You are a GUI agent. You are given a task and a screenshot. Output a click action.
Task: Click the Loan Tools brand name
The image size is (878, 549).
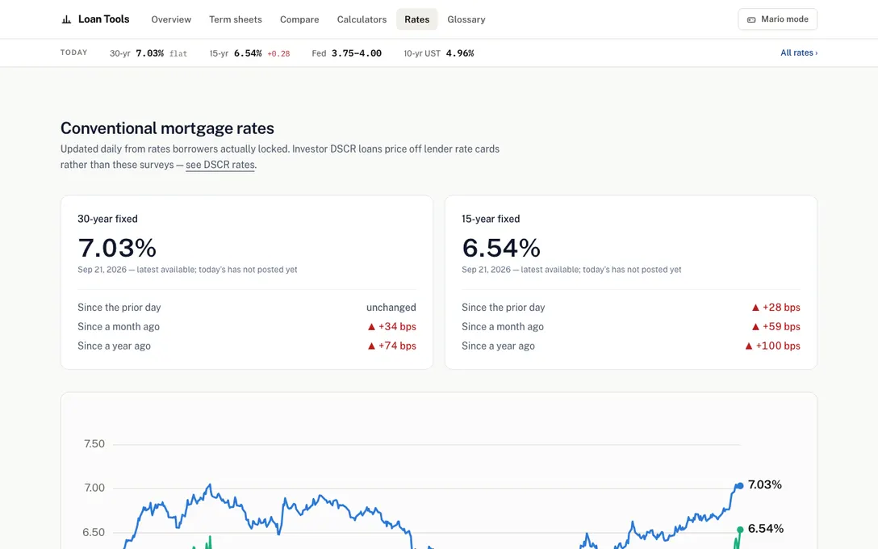tap(103, 19)
